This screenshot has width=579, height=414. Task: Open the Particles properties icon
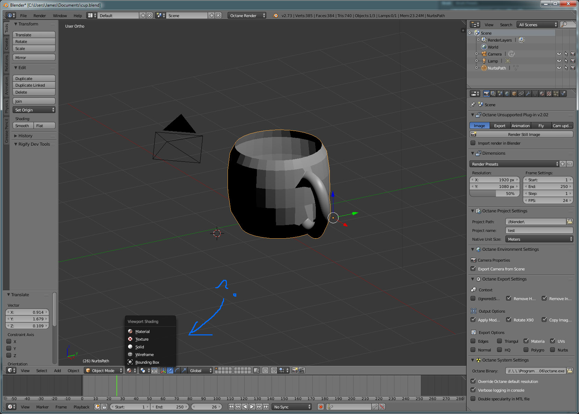pos(556,94)
